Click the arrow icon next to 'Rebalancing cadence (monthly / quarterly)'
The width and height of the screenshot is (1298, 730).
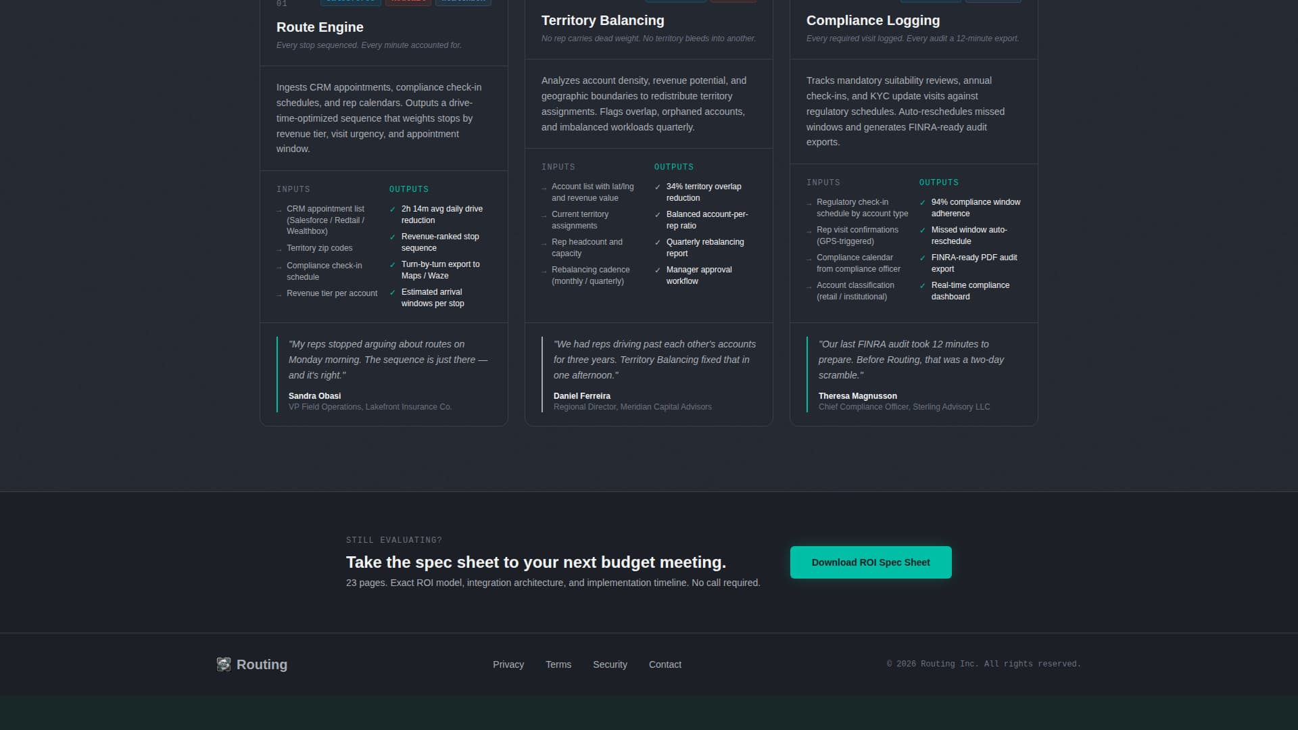point(544,270)
